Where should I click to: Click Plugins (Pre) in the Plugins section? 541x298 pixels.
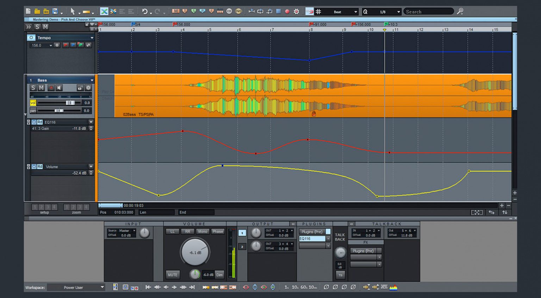coord(312,232)
